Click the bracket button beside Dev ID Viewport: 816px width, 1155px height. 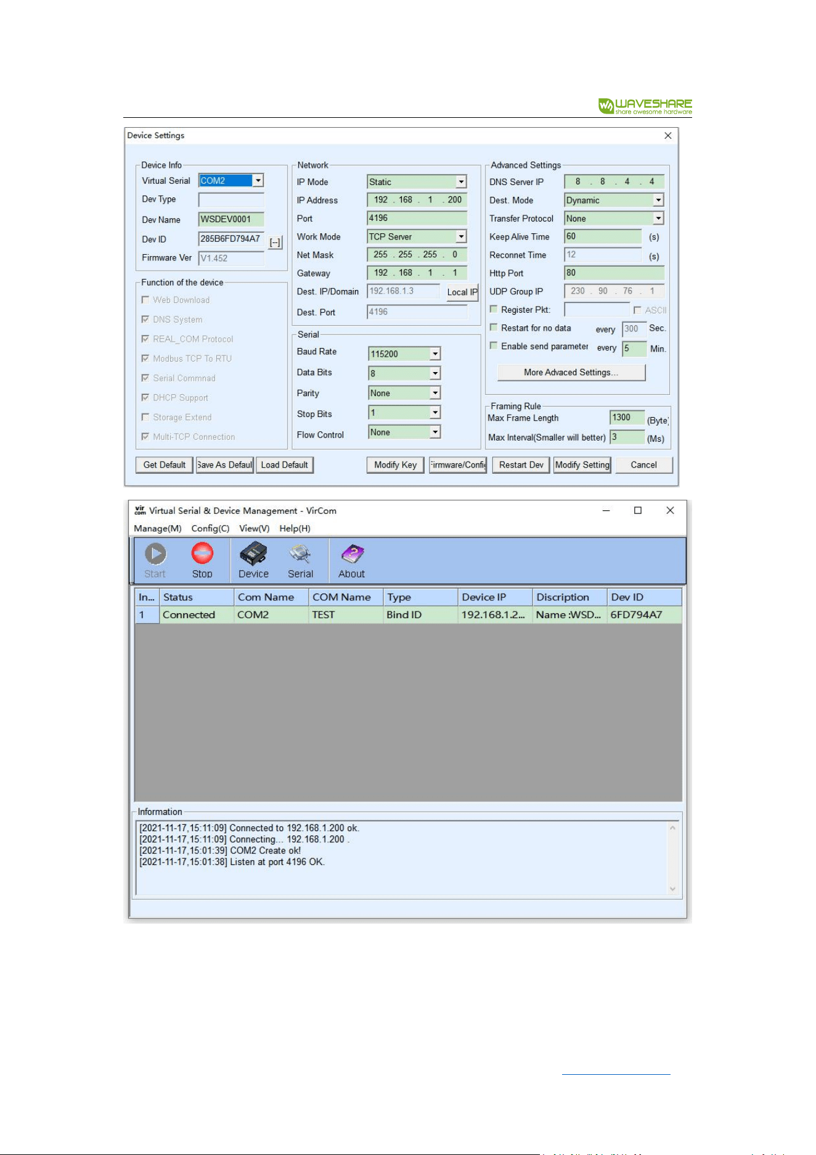pyautogui.click(x=275, y=242)
